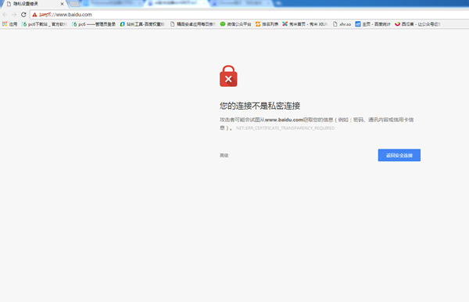Click the 高级 (Advanced) link
Screen dimensions: 469x302
[224, 156]
